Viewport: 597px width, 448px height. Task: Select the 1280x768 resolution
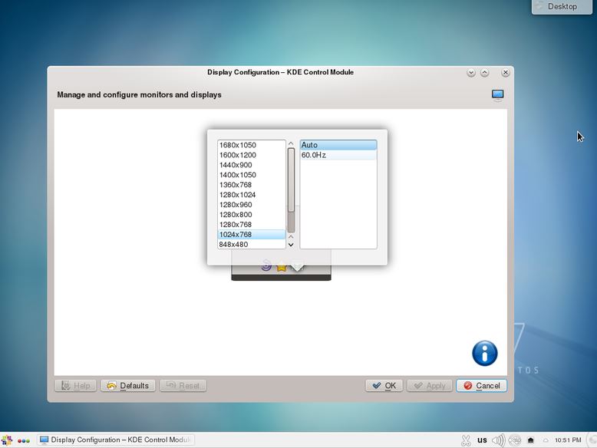[x=251, y=224]
